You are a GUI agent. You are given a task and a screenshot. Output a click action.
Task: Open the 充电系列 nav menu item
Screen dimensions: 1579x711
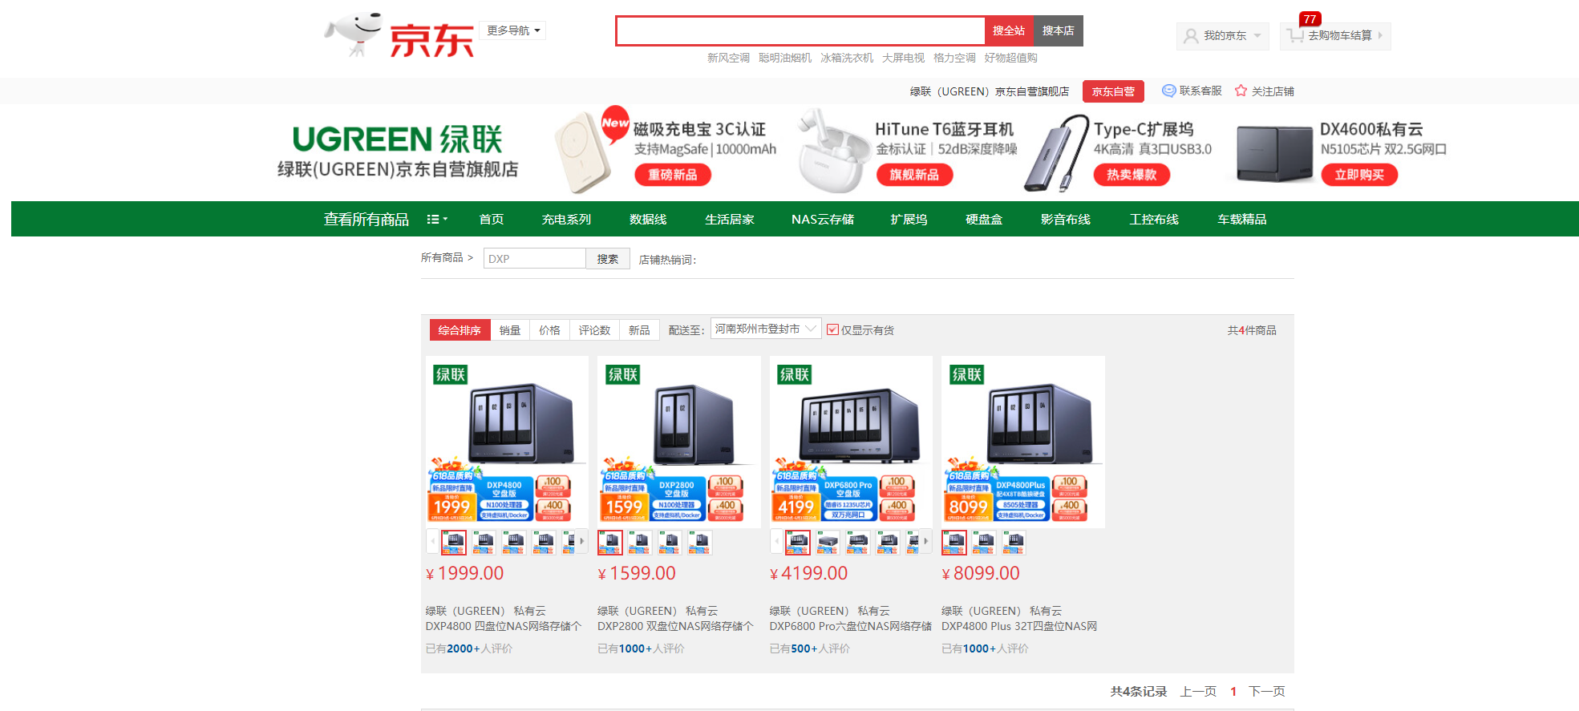(566, 220)
